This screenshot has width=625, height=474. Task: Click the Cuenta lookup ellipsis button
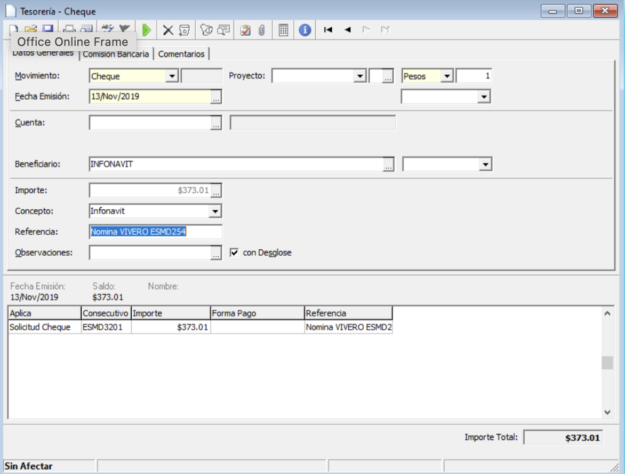click(215, 123)
